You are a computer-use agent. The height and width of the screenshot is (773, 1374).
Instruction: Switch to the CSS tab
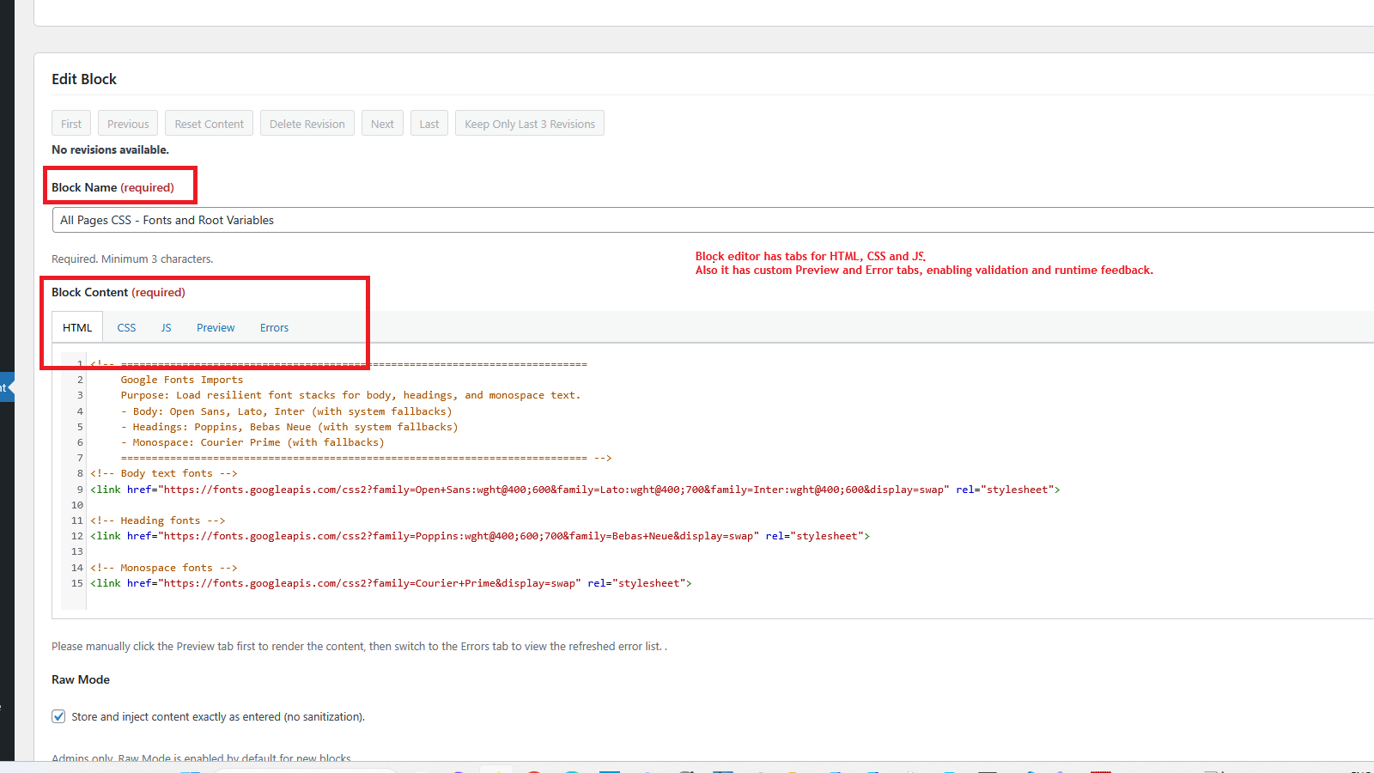coord(126,327)
